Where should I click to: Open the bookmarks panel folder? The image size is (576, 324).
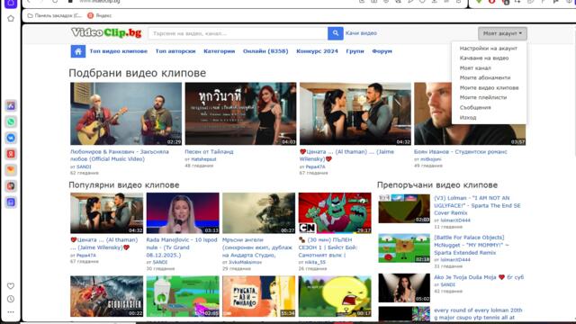[54, 15]
